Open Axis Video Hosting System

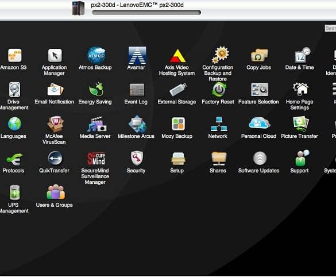click(x=177, y=56)
